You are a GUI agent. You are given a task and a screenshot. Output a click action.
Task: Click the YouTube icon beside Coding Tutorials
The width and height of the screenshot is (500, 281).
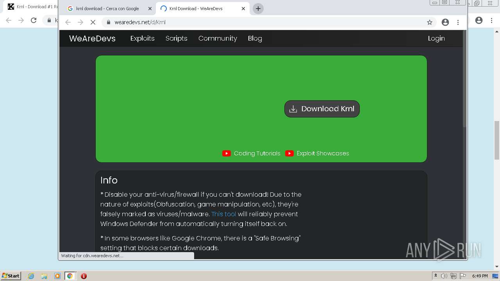(227, 153)
